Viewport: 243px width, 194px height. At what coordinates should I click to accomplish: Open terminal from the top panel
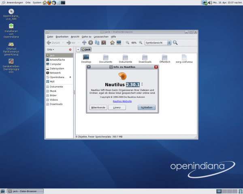[x=63, y=3]
